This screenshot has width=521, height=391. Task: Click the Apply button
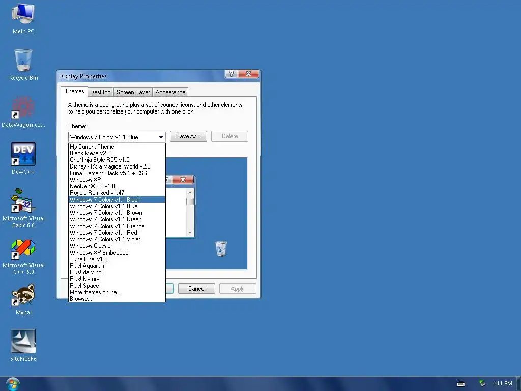pyautogui.click(x=238, y=289)
